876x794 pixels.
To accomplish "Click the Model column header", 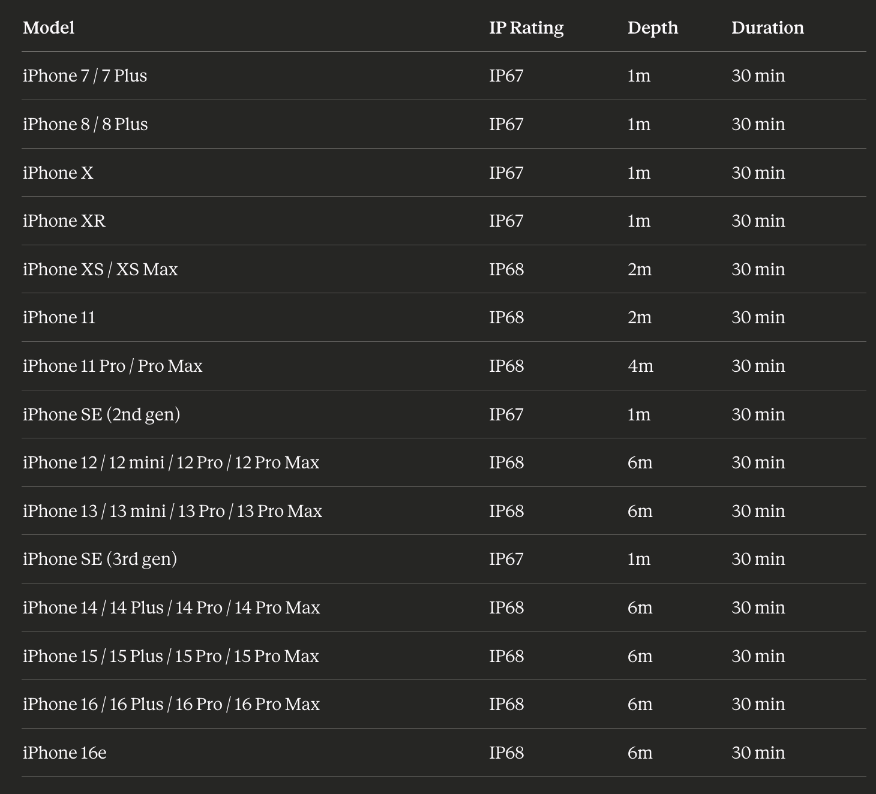I will 49,28.
